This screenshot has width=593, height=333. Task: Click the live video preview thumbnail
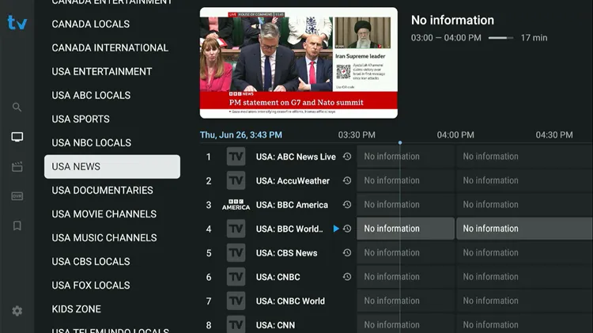[x=298, y=62]
